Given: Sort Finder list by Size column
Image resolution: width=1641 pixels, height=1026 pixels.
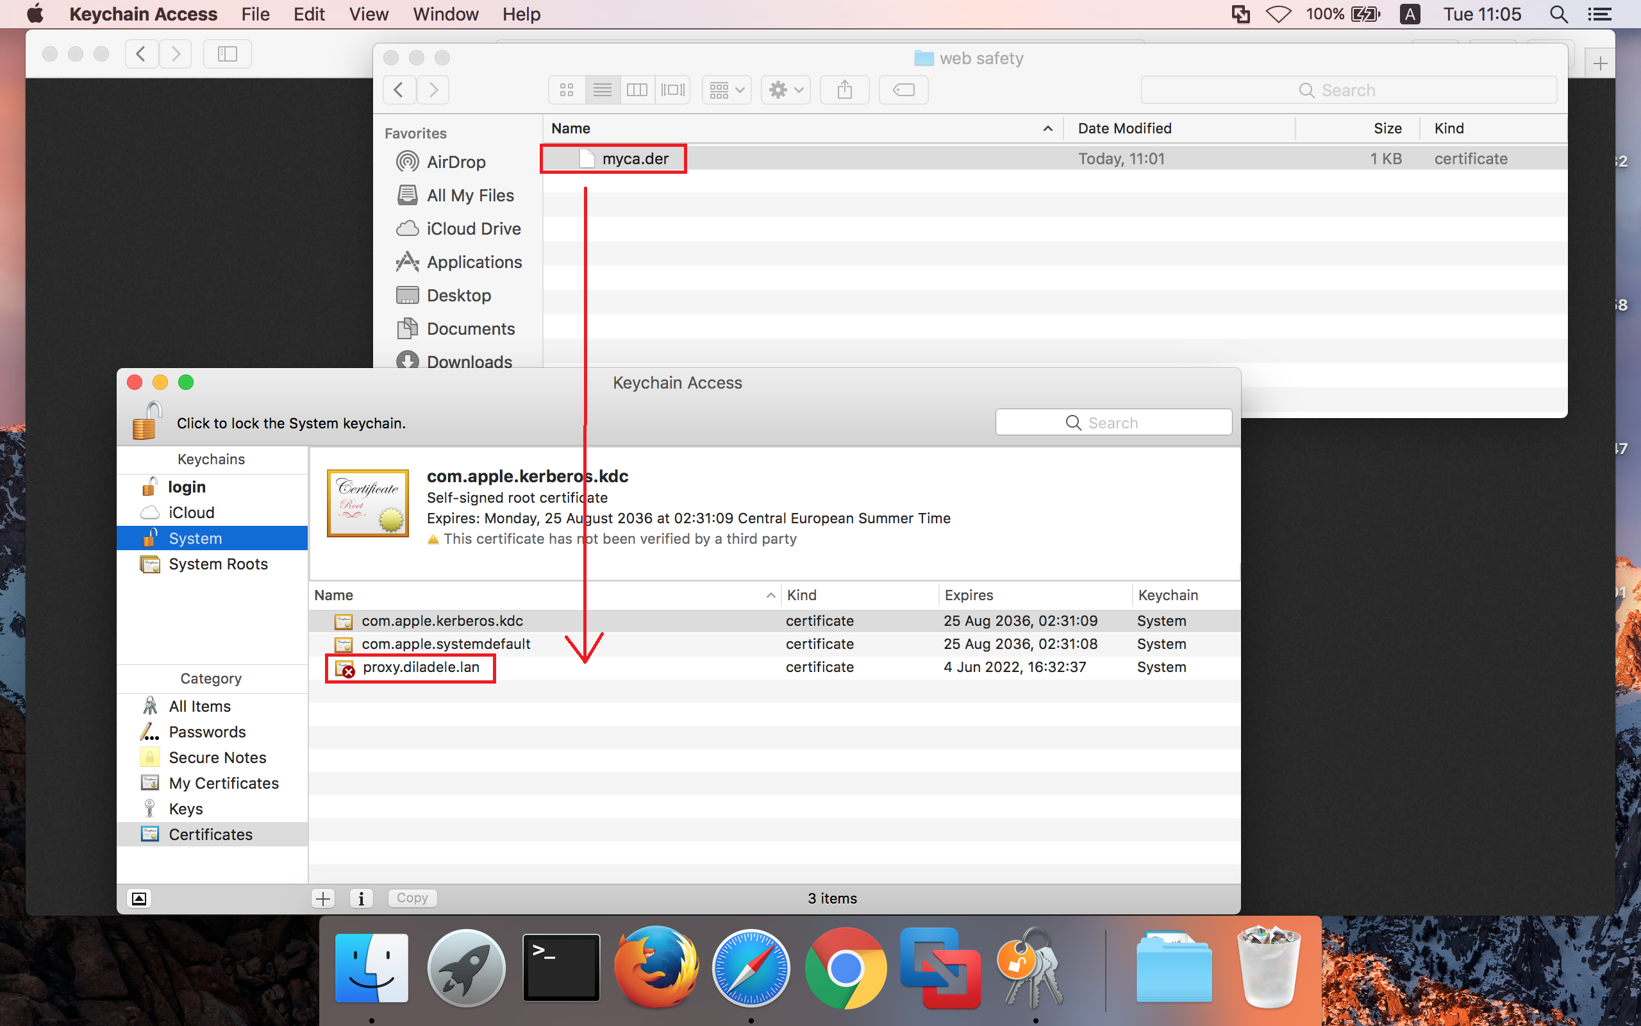Looking at the screenshot, I should point(1358,128).
